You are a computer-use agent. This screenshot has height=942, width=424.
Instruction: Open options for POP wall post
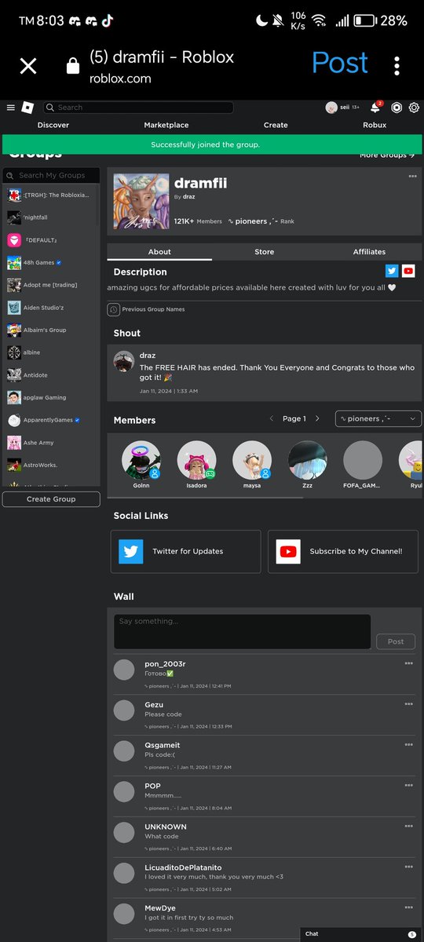(x=408, y=786)
